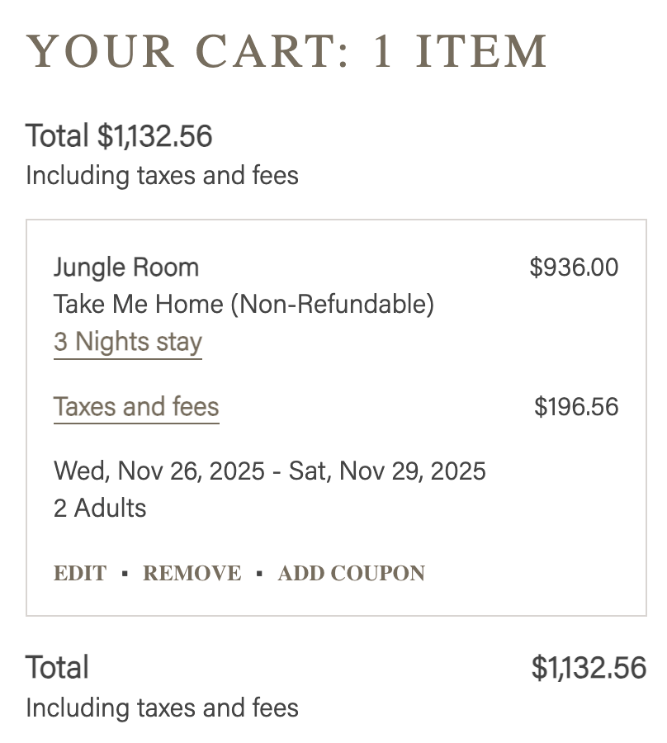Viewport: 667px width, 743px height.
Task: Click the YOUR CART: 1 ITEM heading
Action: coord(287,52)
